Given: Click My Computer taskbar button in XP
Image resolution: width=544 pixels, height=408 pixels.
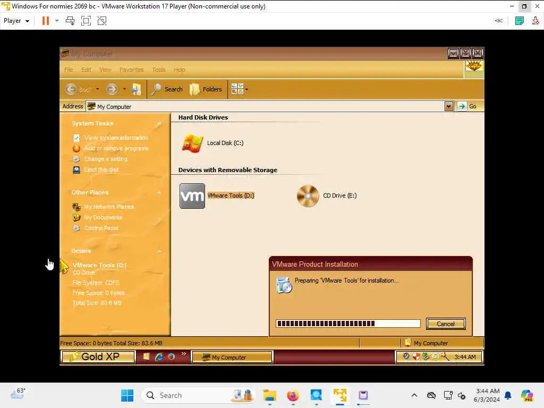Looking at the screenshot, I should (232, 358).
